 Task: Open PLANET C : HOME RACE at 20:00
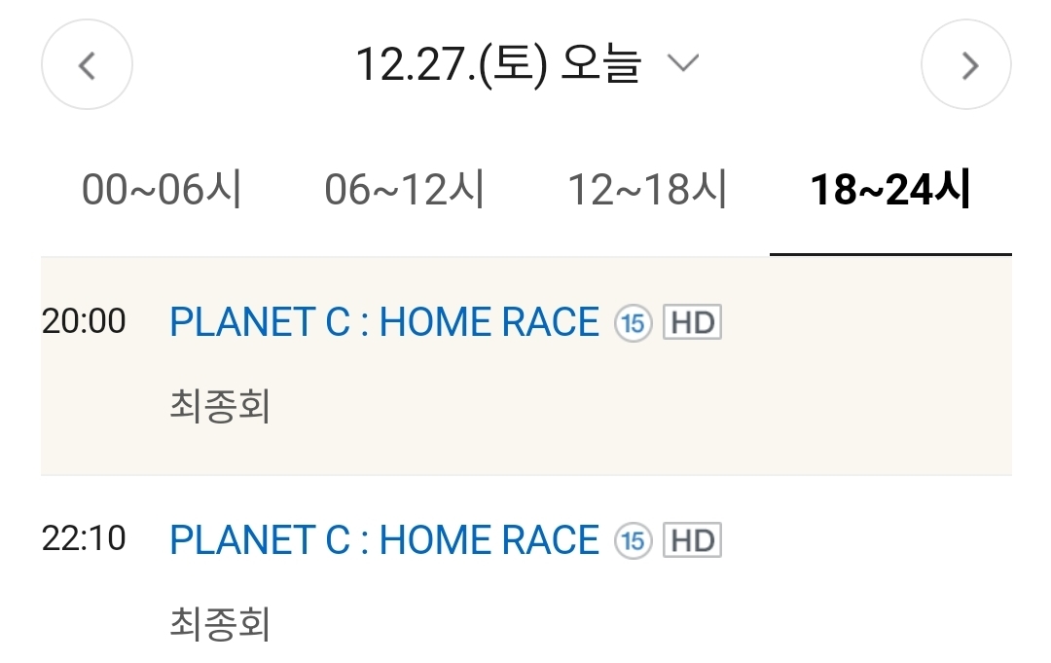[384, 322]
